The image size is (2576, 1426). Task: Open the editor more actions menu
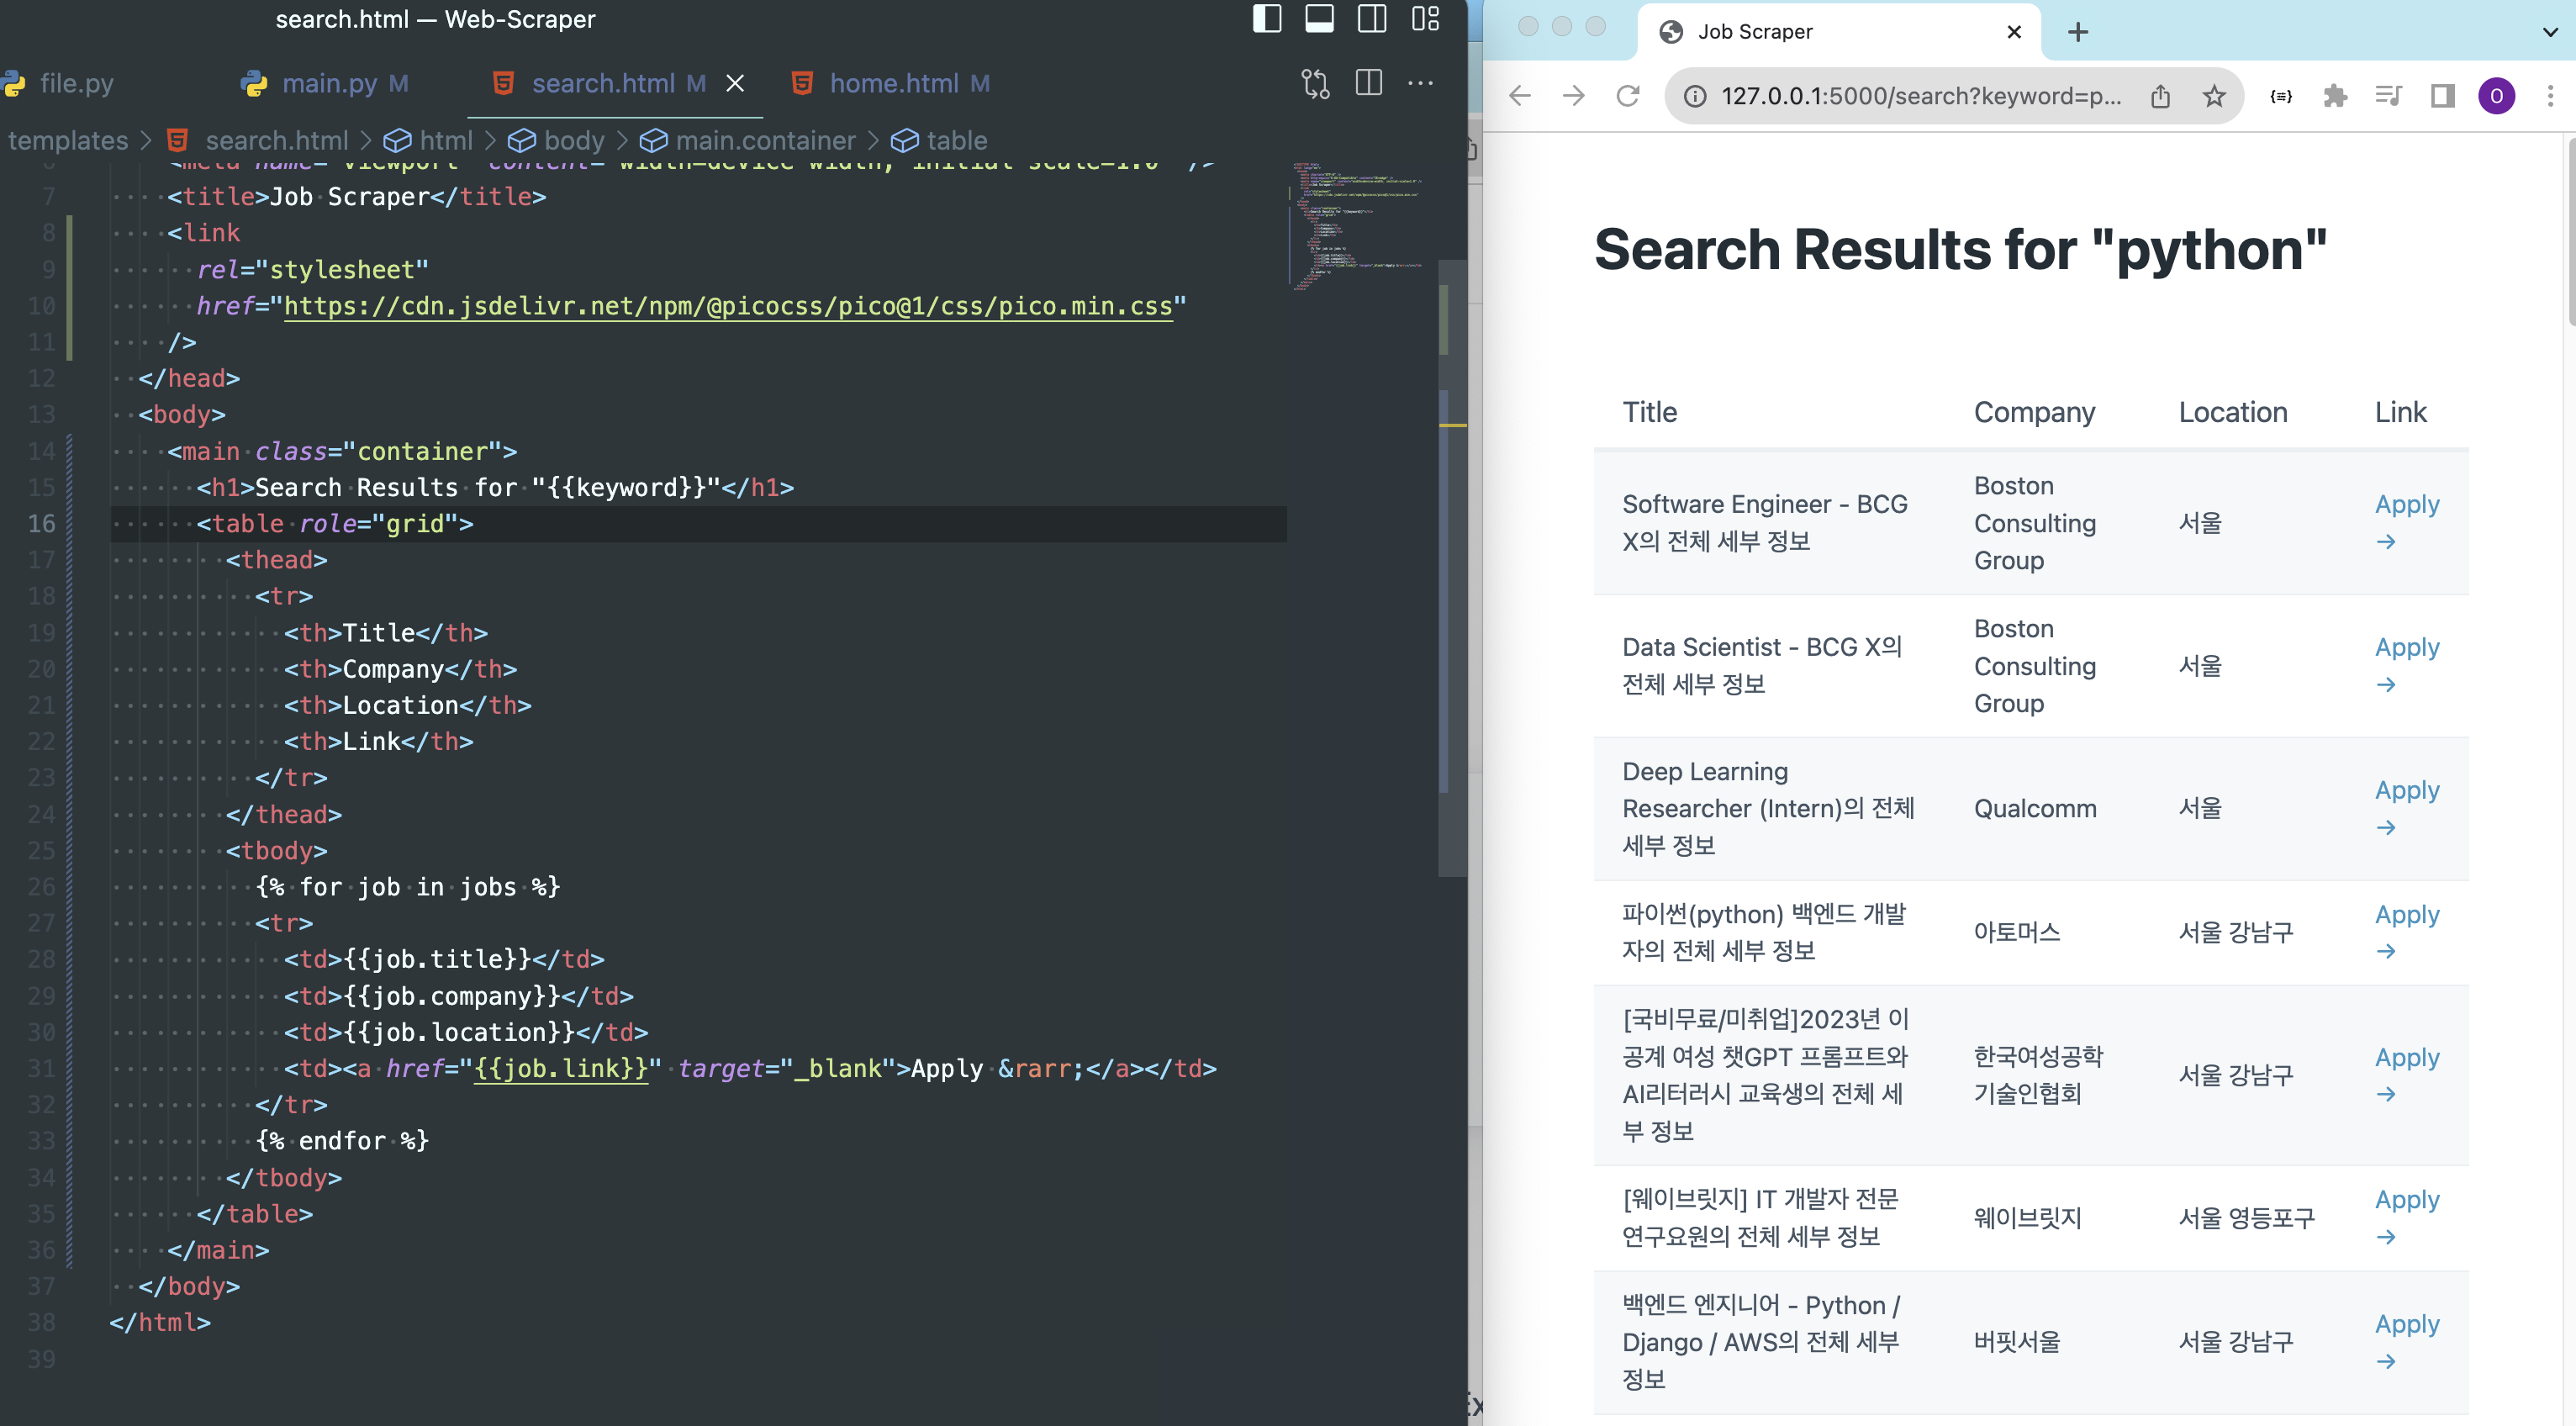click(x=1420, y=83)
